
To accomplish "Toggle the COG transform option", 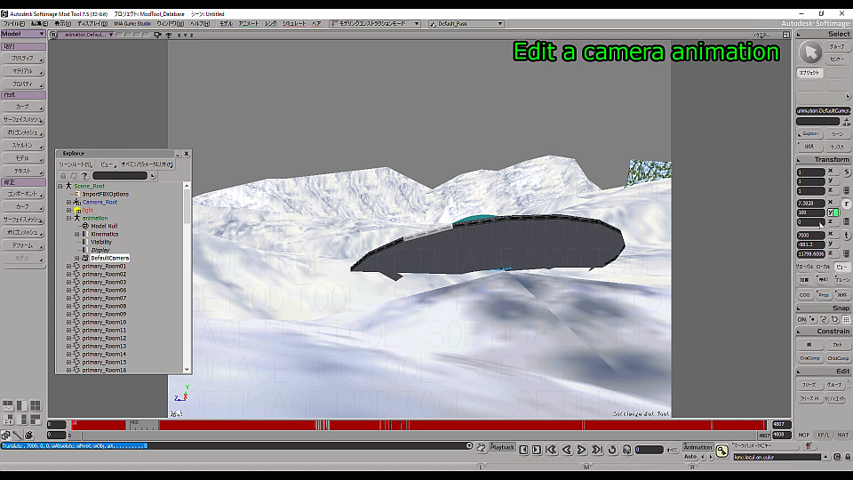I will pyautogui.click(x=804, y=294).
